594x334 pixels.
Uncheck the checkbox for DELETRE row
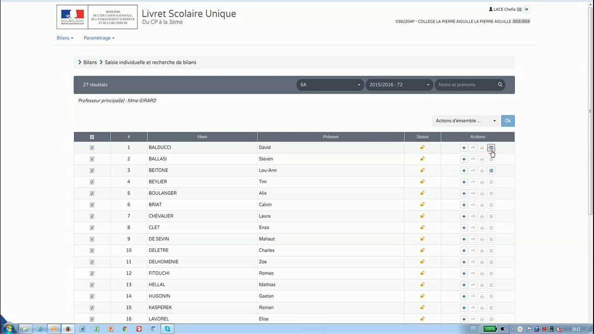click(x=92, y=250)
